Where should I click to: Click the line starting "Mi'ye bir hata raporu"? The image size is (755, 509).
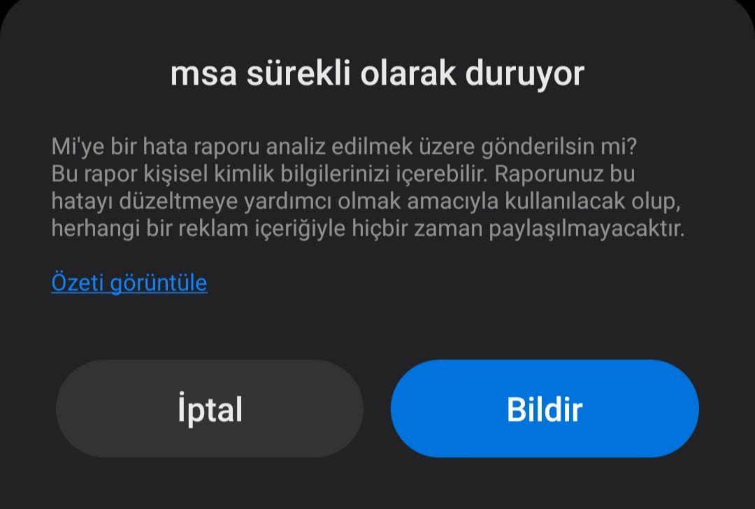pyautogui.click(x=344, y=146)
